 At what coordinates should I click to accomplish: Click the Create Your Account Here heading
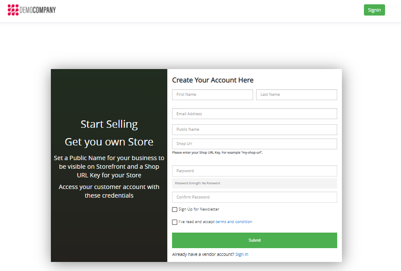(213, 80)
